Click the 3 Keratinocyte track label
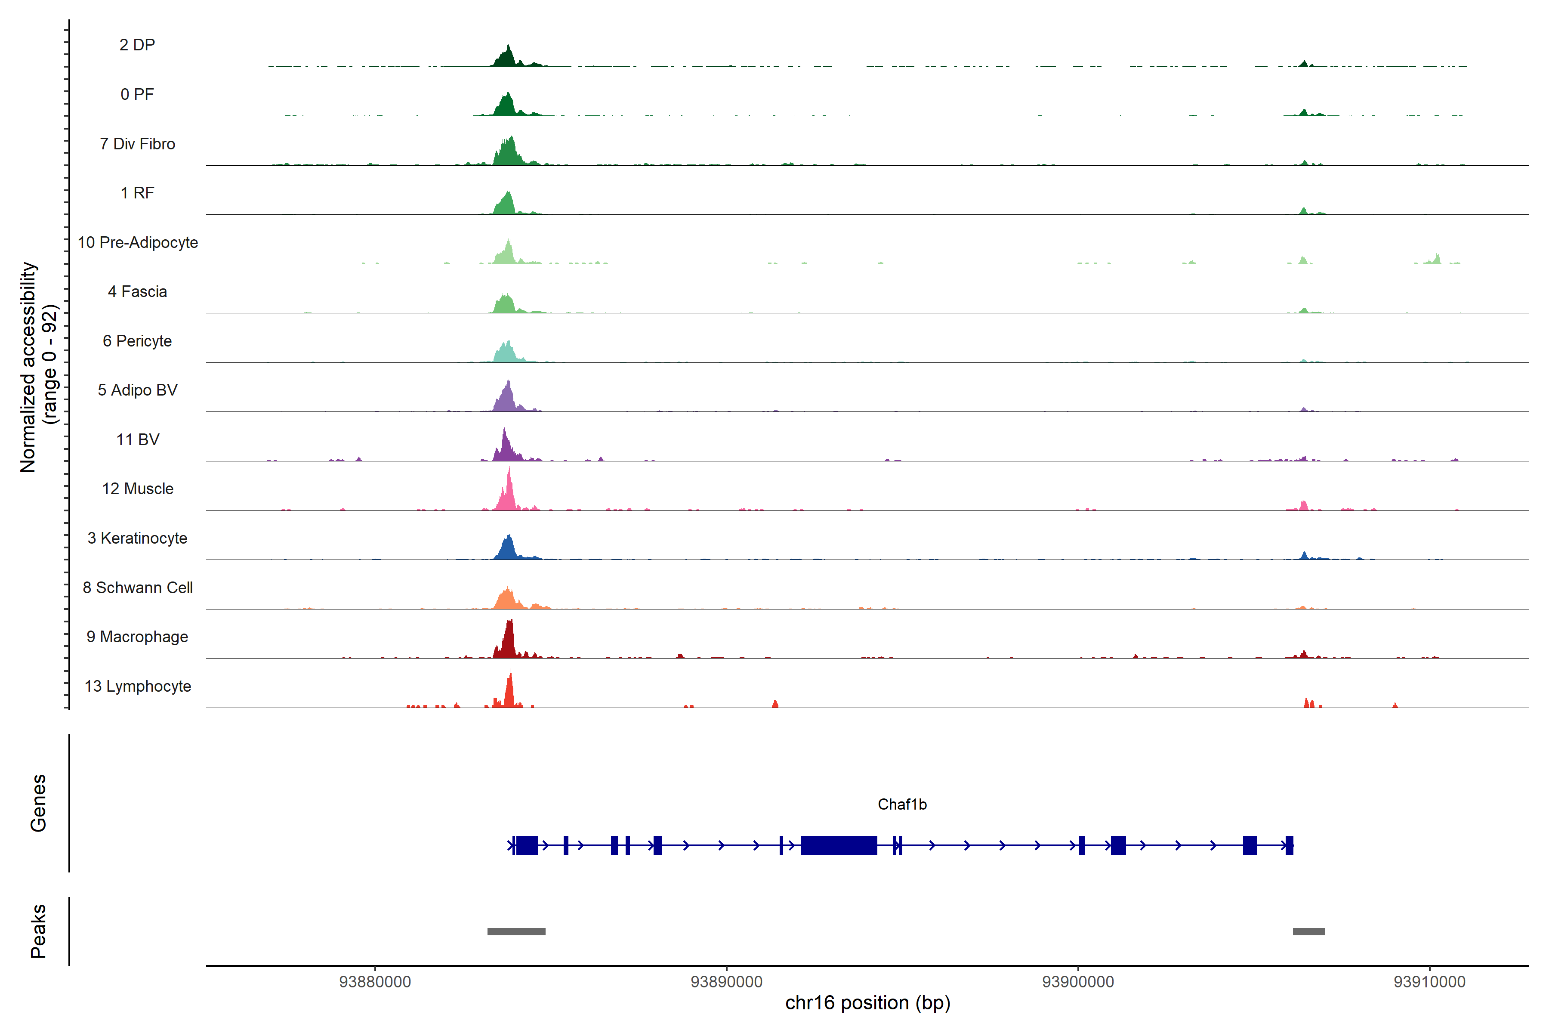 (x=137, y=538)
